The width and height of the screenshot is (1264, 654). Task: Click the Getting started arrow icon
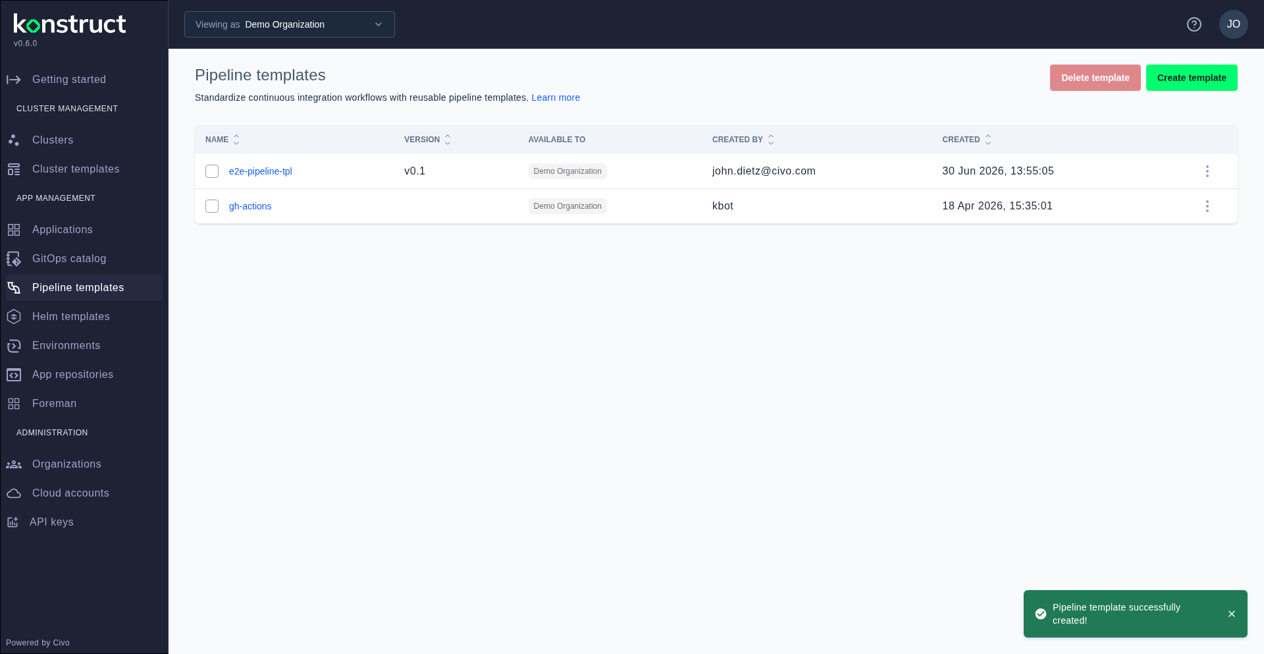(x=14, y=80)
